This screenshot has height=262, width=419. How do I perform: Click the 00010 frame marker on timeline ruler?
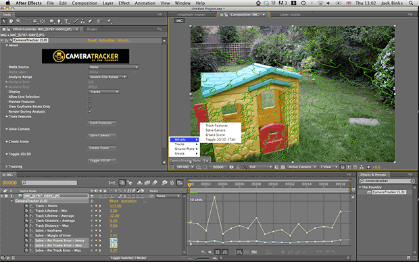[x=273, y=184]
